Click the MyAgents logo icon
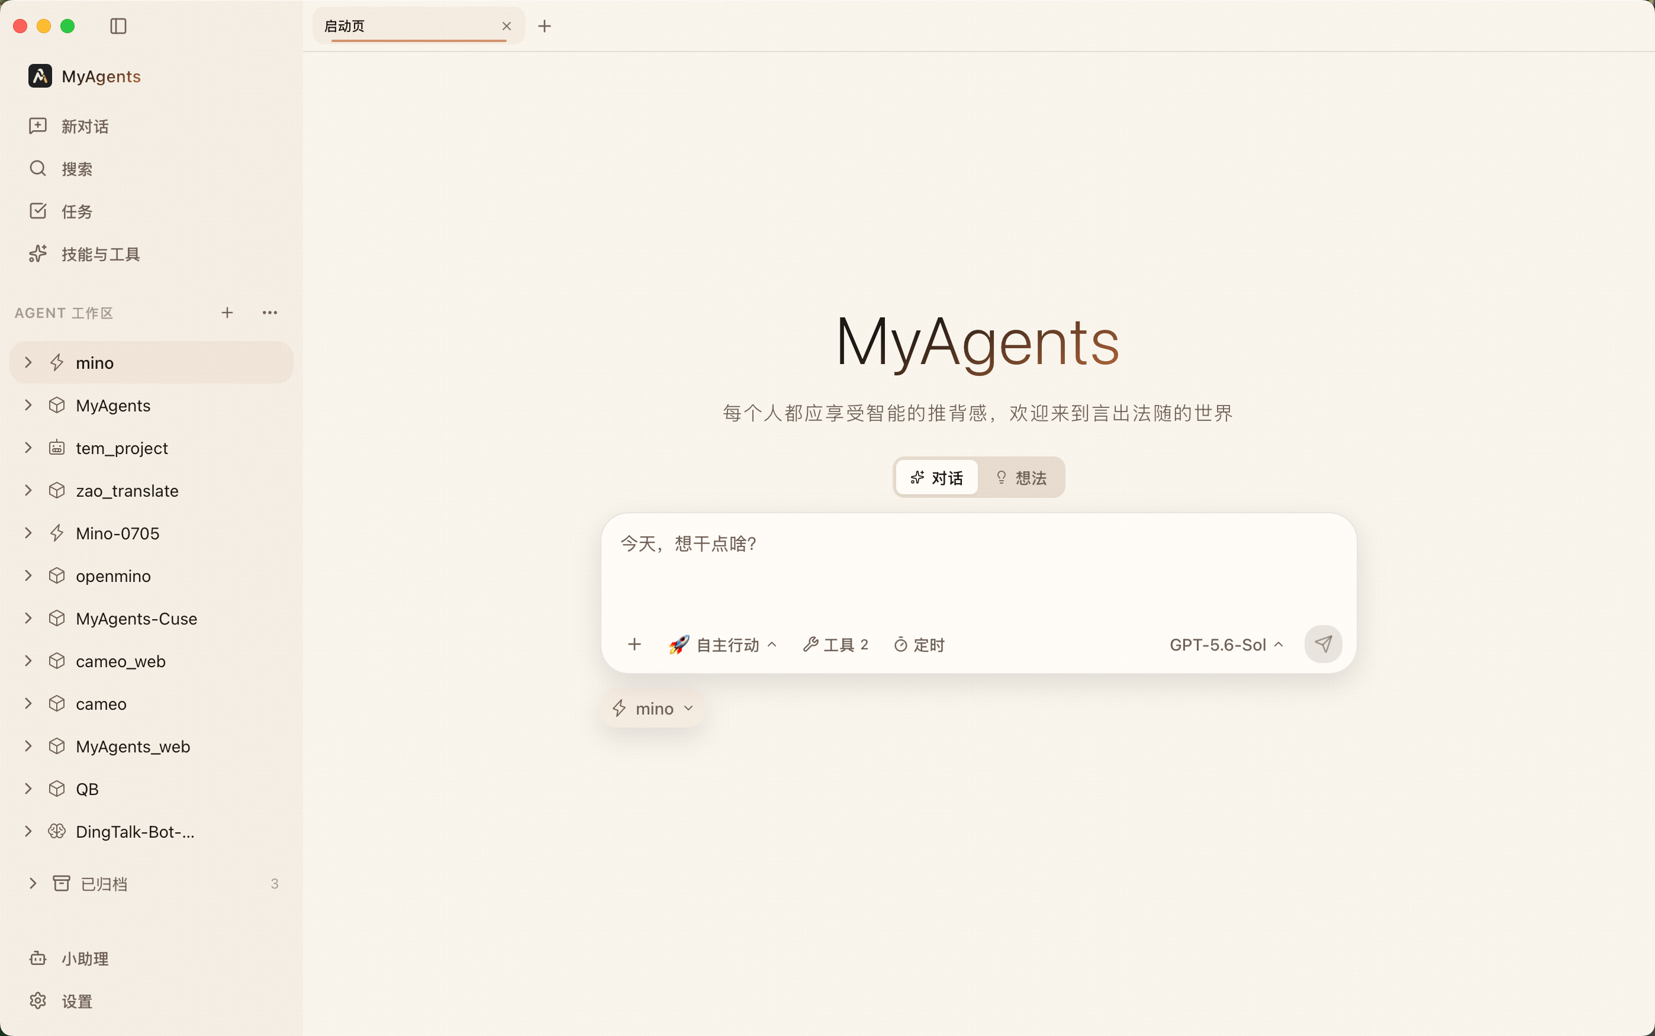This screenshot has width=1655, height=1036. pos(40,76)
